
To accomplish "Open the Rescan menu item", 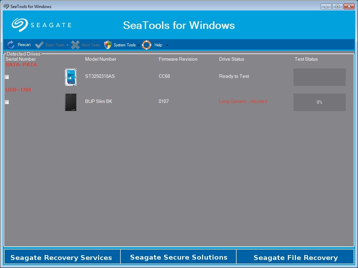I will [x=19, y=45].
